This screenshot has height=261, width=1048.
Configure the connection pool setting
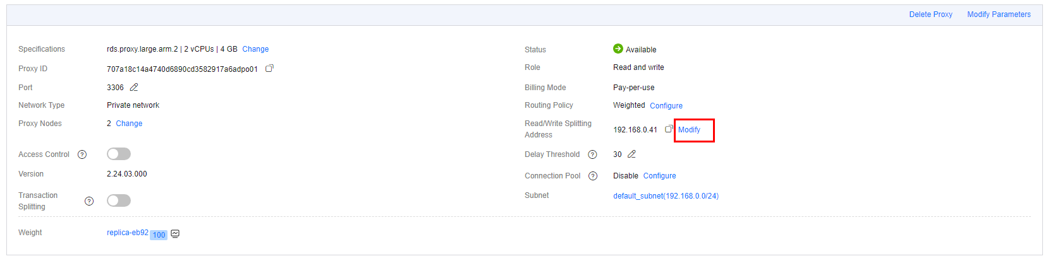659,176
